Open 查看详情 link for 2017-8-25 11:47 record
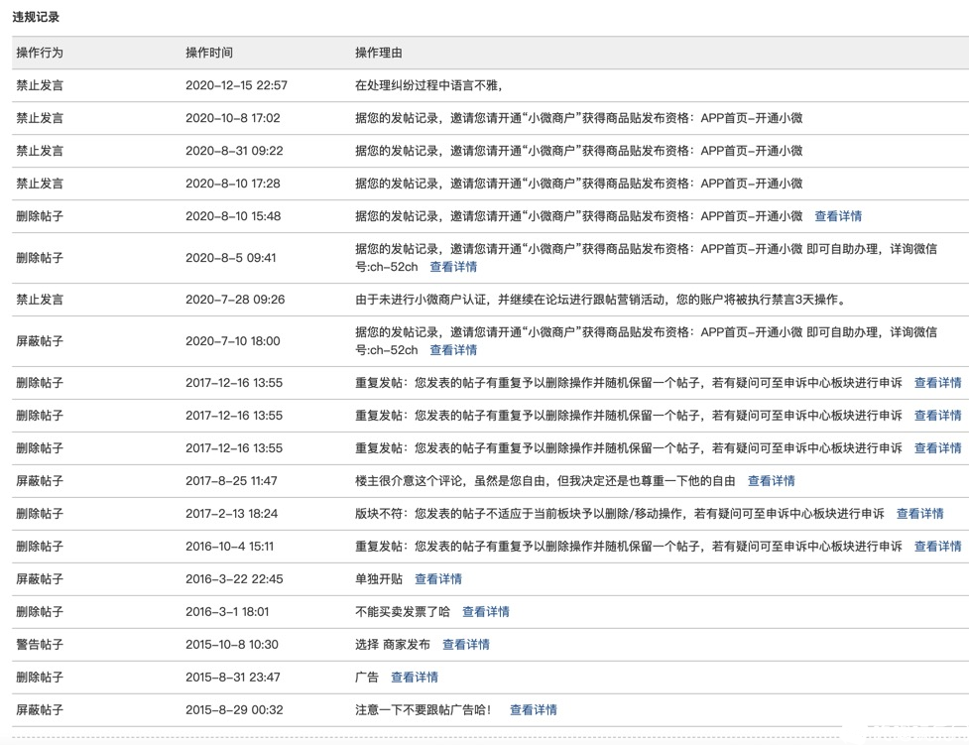The height and width of the screenshot is (745, 969). 772,481
